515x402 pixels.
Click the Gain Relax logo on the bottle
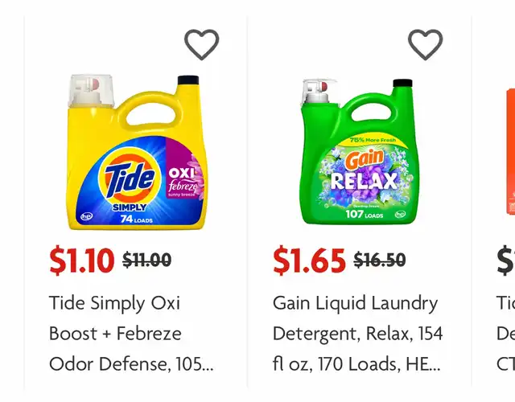[363, 170]
